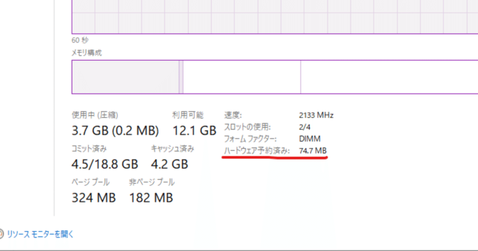The height and width of the screenshot is (251, 478).
Task: Click the ページ プール value 324 MB
Action: [93, 198]
